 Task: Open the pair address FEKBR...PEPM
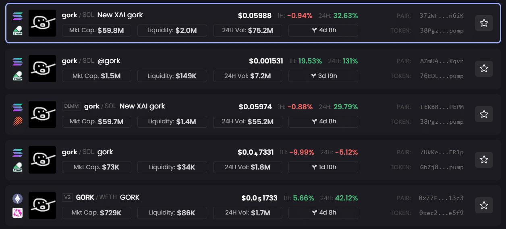tap(442, 107)
